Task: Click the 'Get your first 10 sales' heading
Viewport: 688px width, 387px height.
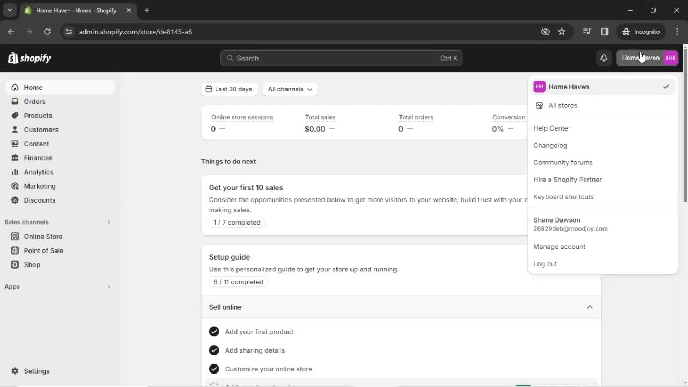Action: click(246, 188)
